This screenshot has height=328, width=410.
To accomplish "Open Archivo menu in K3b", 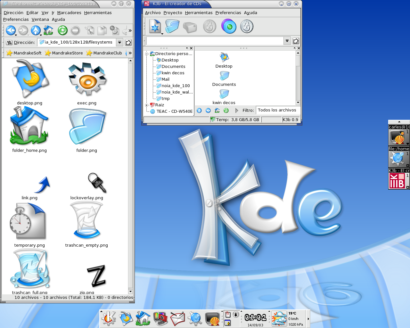I will (x=153, y=12).
